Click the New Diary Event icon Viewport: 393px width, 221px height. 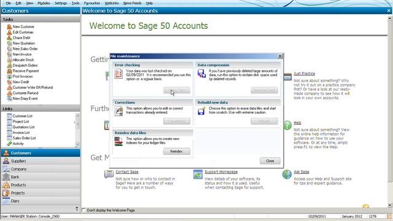[x=9, y=98]
